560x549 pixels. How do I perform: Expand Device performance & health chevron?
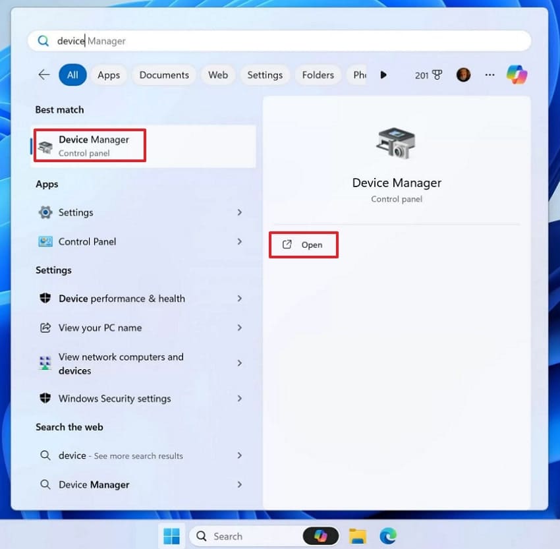tap(239, 299)
